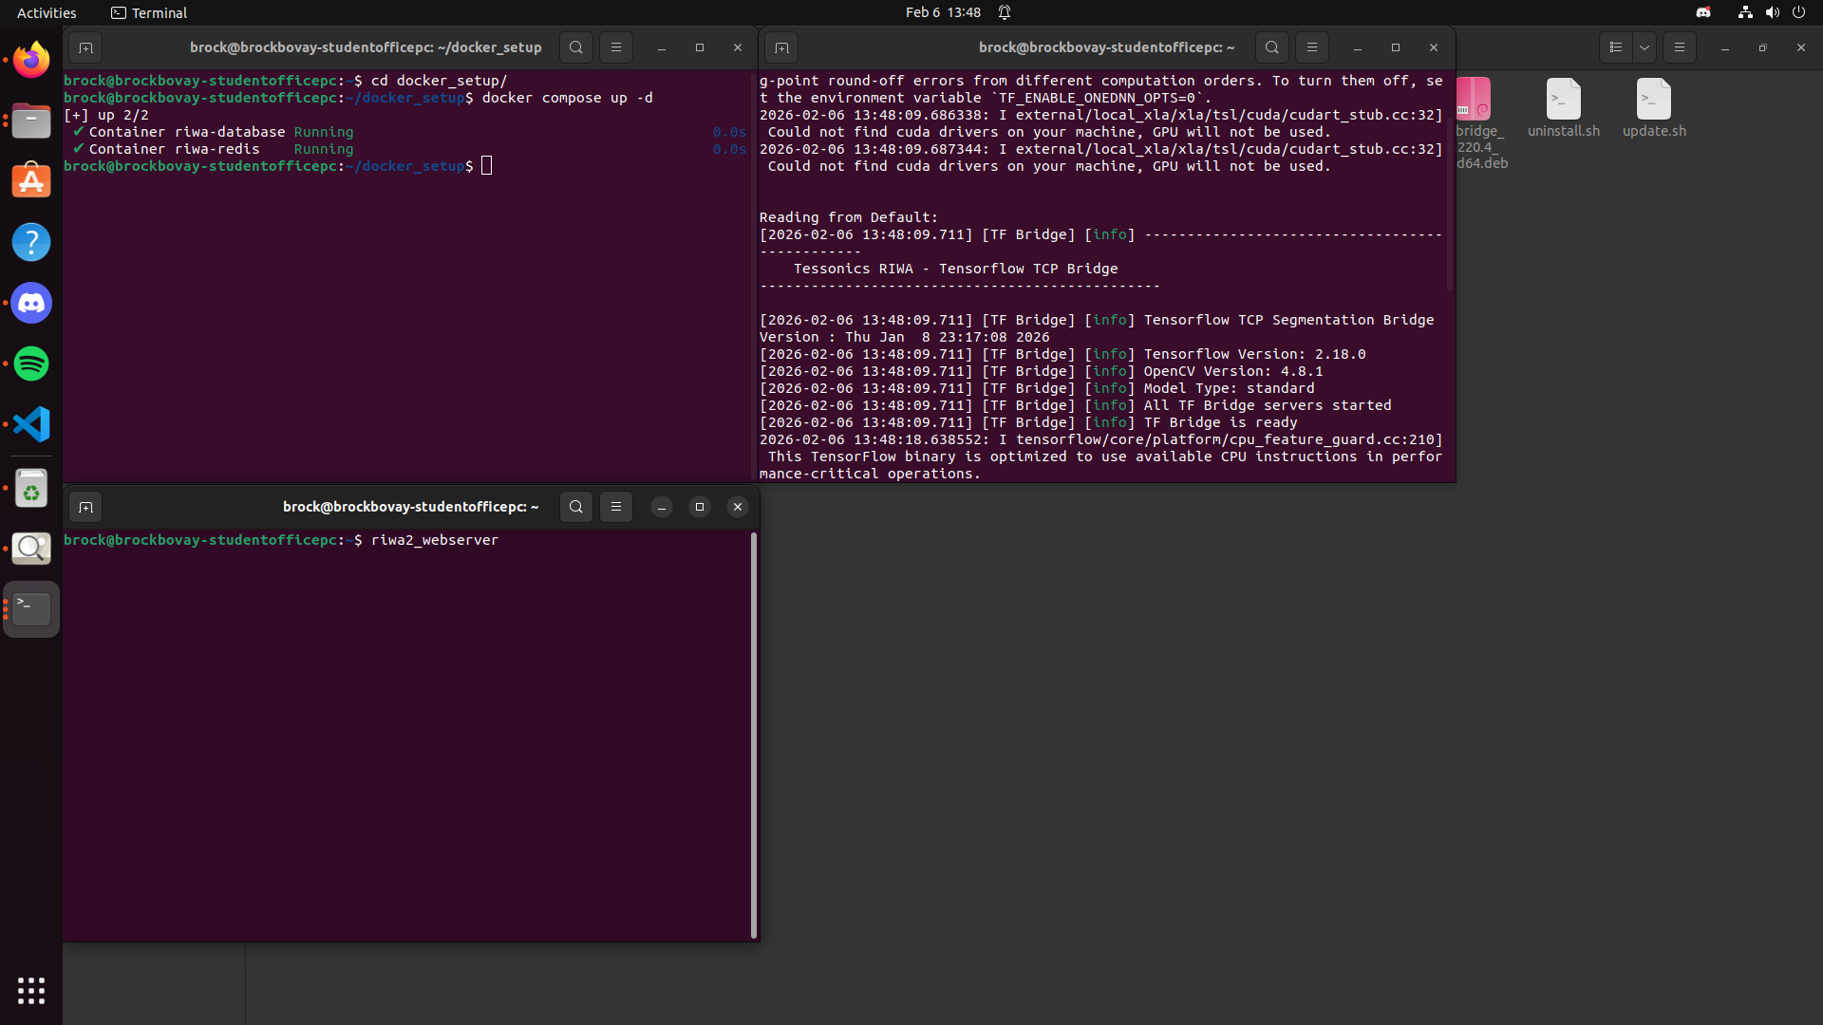Add new tab in docker_setup terminal
Viewport: 1823px width, 1025px height.
(85, 47)
